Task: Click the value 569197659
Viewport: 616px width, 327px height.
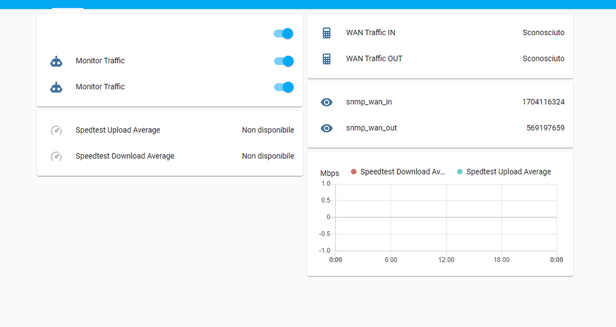Action: pos(545,127)
